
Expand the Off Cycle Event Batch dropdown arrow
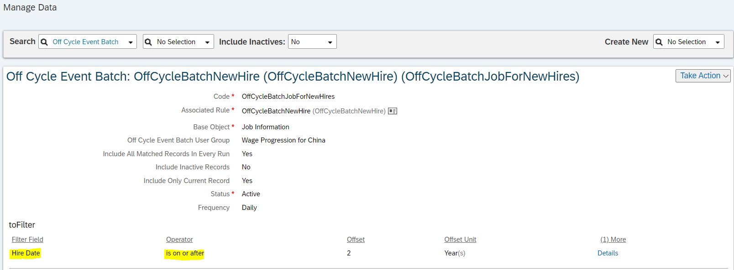(x=131, y=42)
